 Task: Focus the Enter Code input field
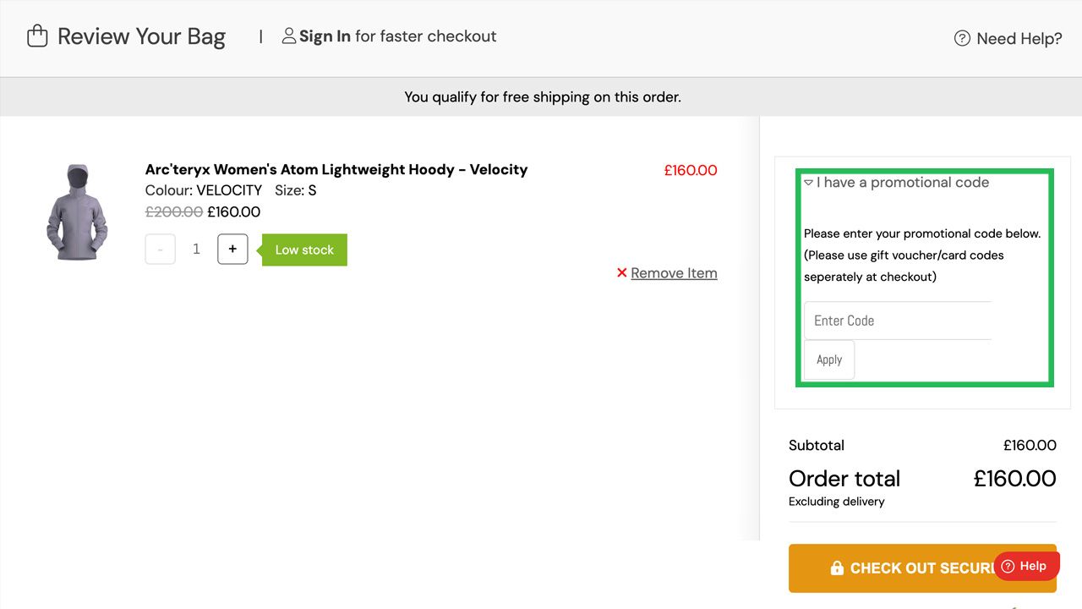click(x=897, y=321)
